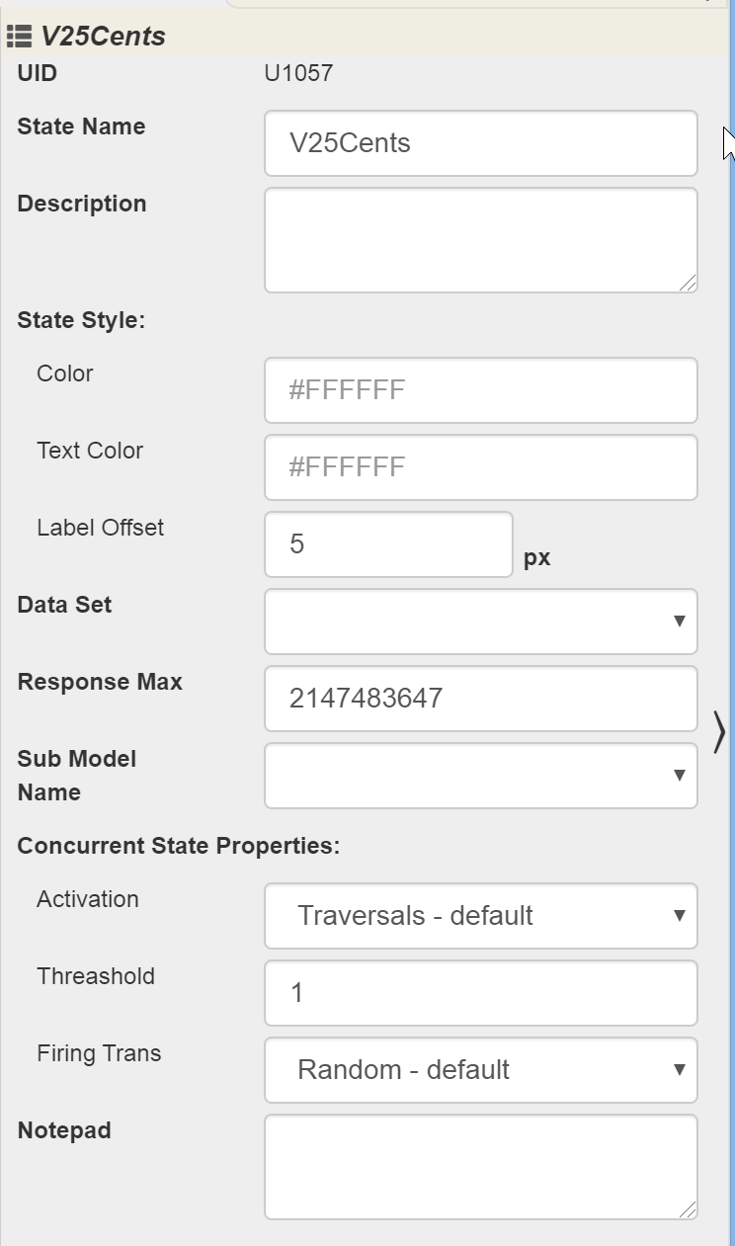Open the Firing Trans dropdown
The image size is (735, 1246).
coord(480,1070)
